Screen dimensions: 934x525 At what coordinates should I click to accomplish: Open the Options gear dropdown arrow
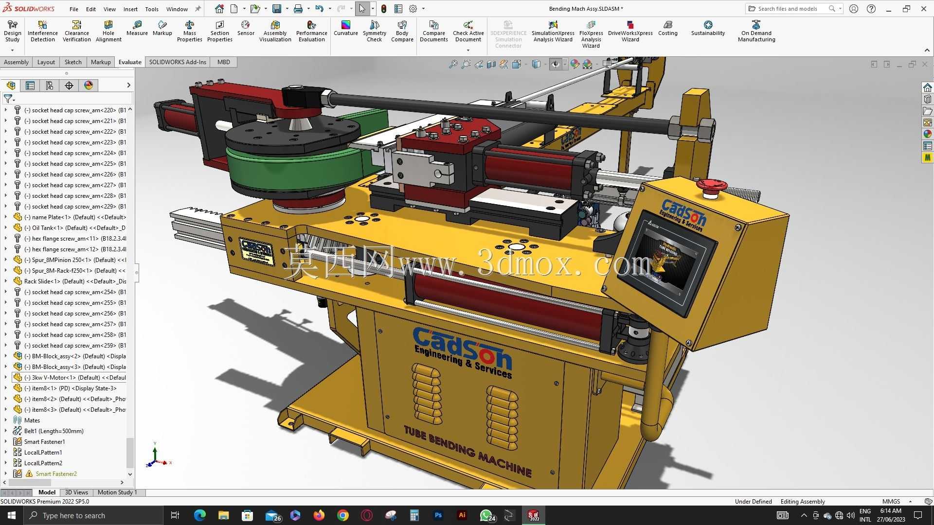point(423,9)
